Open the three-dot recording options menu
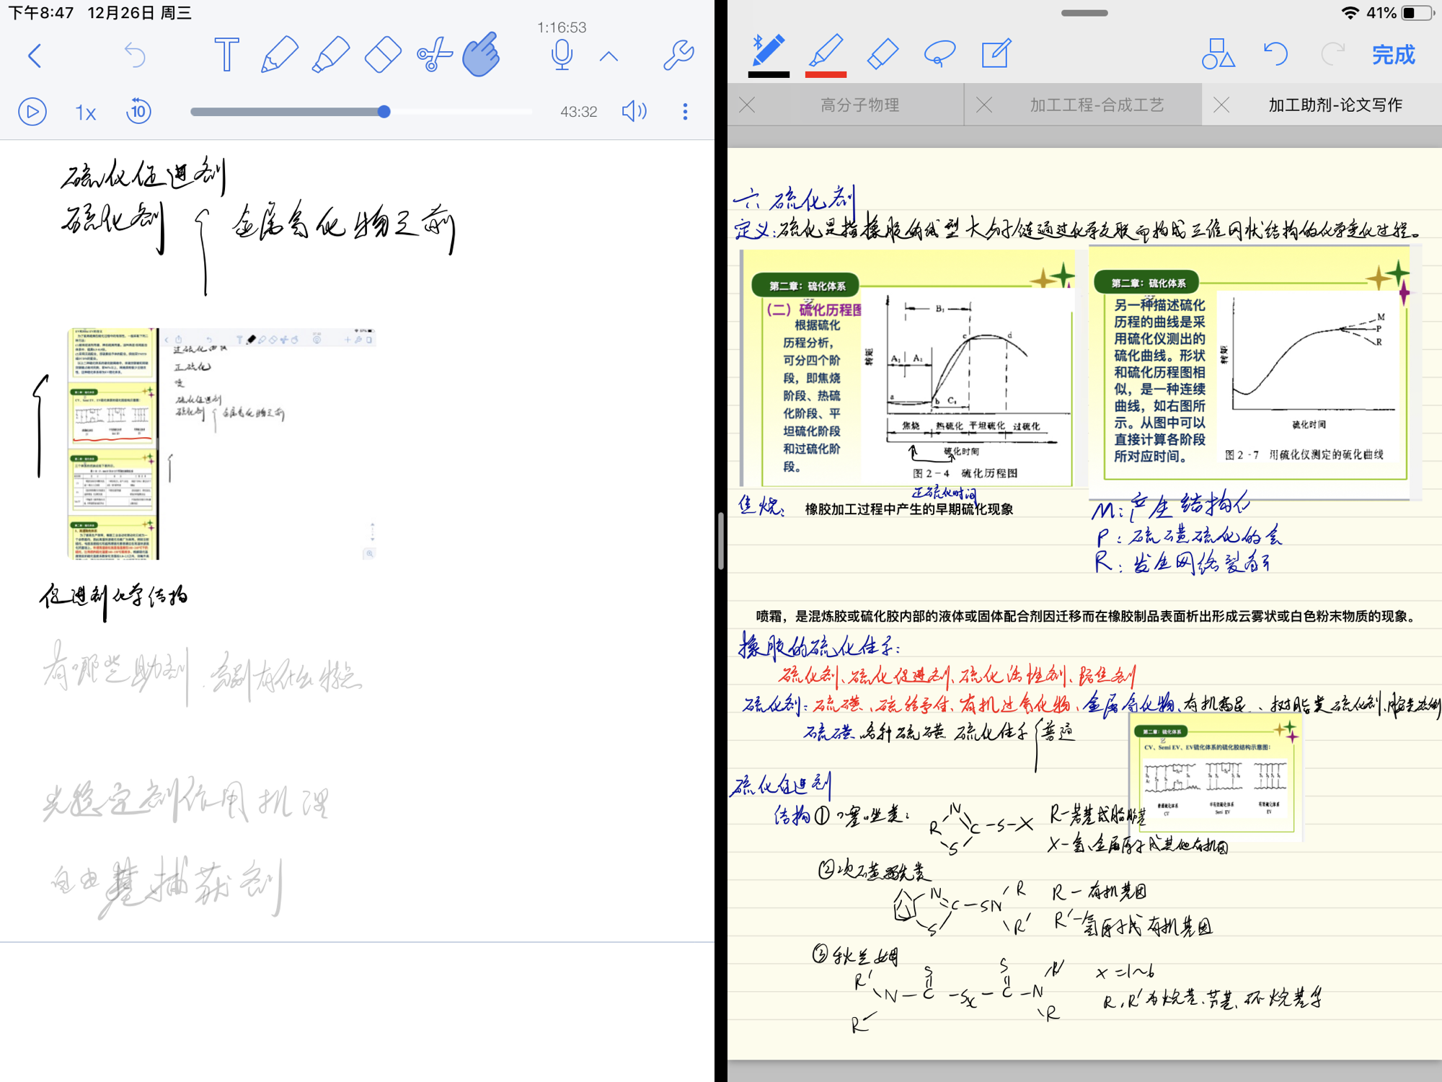Viewport: 1442px width, 1082px height. pos(685,111)
